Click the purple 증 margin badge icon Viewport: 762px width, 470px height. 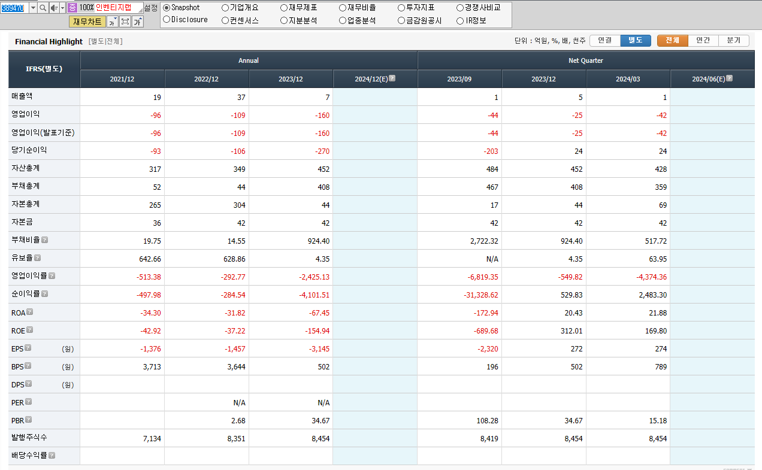coord(72,8)
